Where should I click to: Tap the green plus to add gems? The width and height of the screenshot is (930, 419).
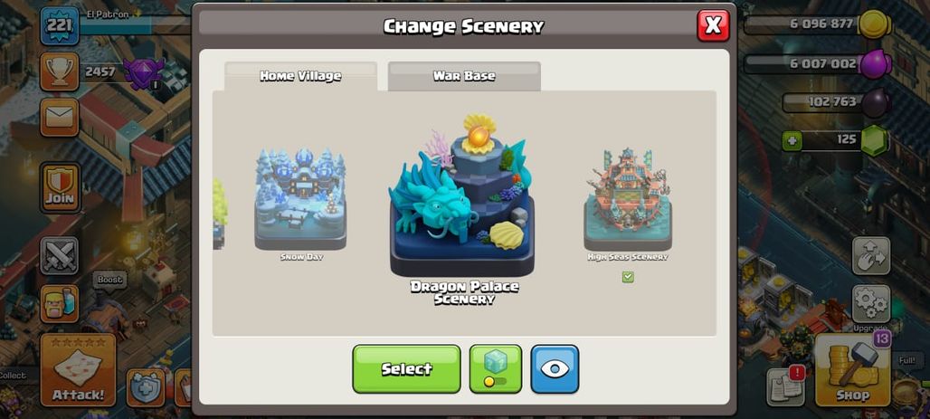click(x=792, y=141)
